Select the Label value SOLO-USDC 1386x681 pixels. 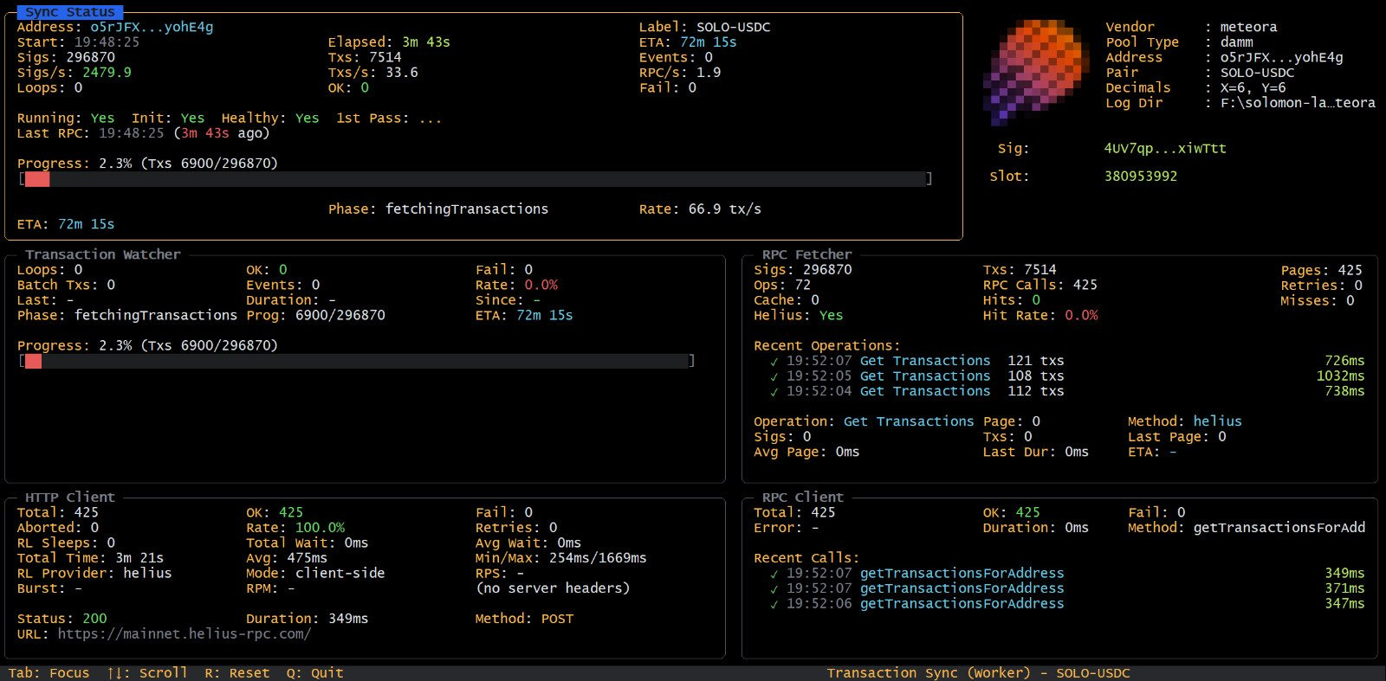733,27
